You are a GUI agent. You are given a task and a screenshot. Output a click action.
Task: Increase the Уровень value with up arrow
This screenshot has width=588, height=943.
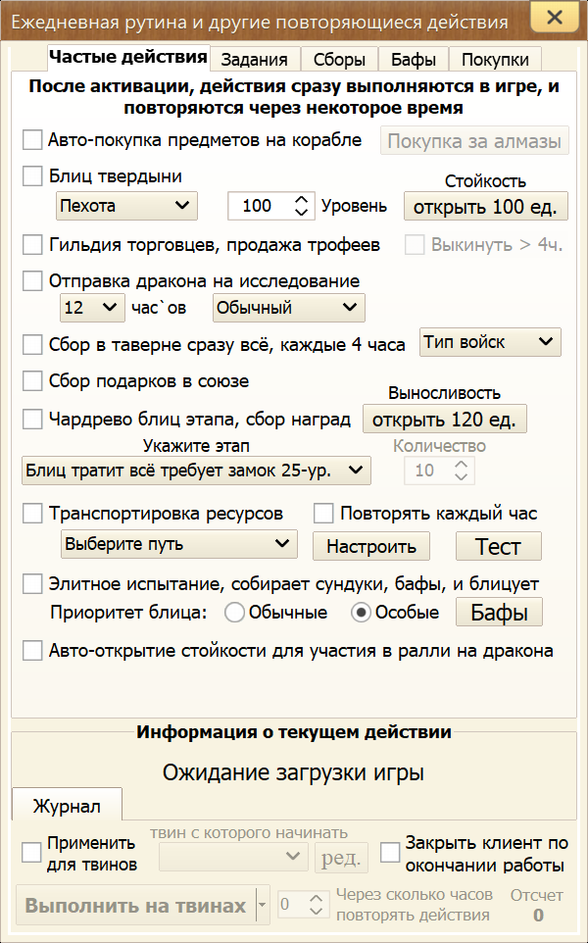pos(301,200)
